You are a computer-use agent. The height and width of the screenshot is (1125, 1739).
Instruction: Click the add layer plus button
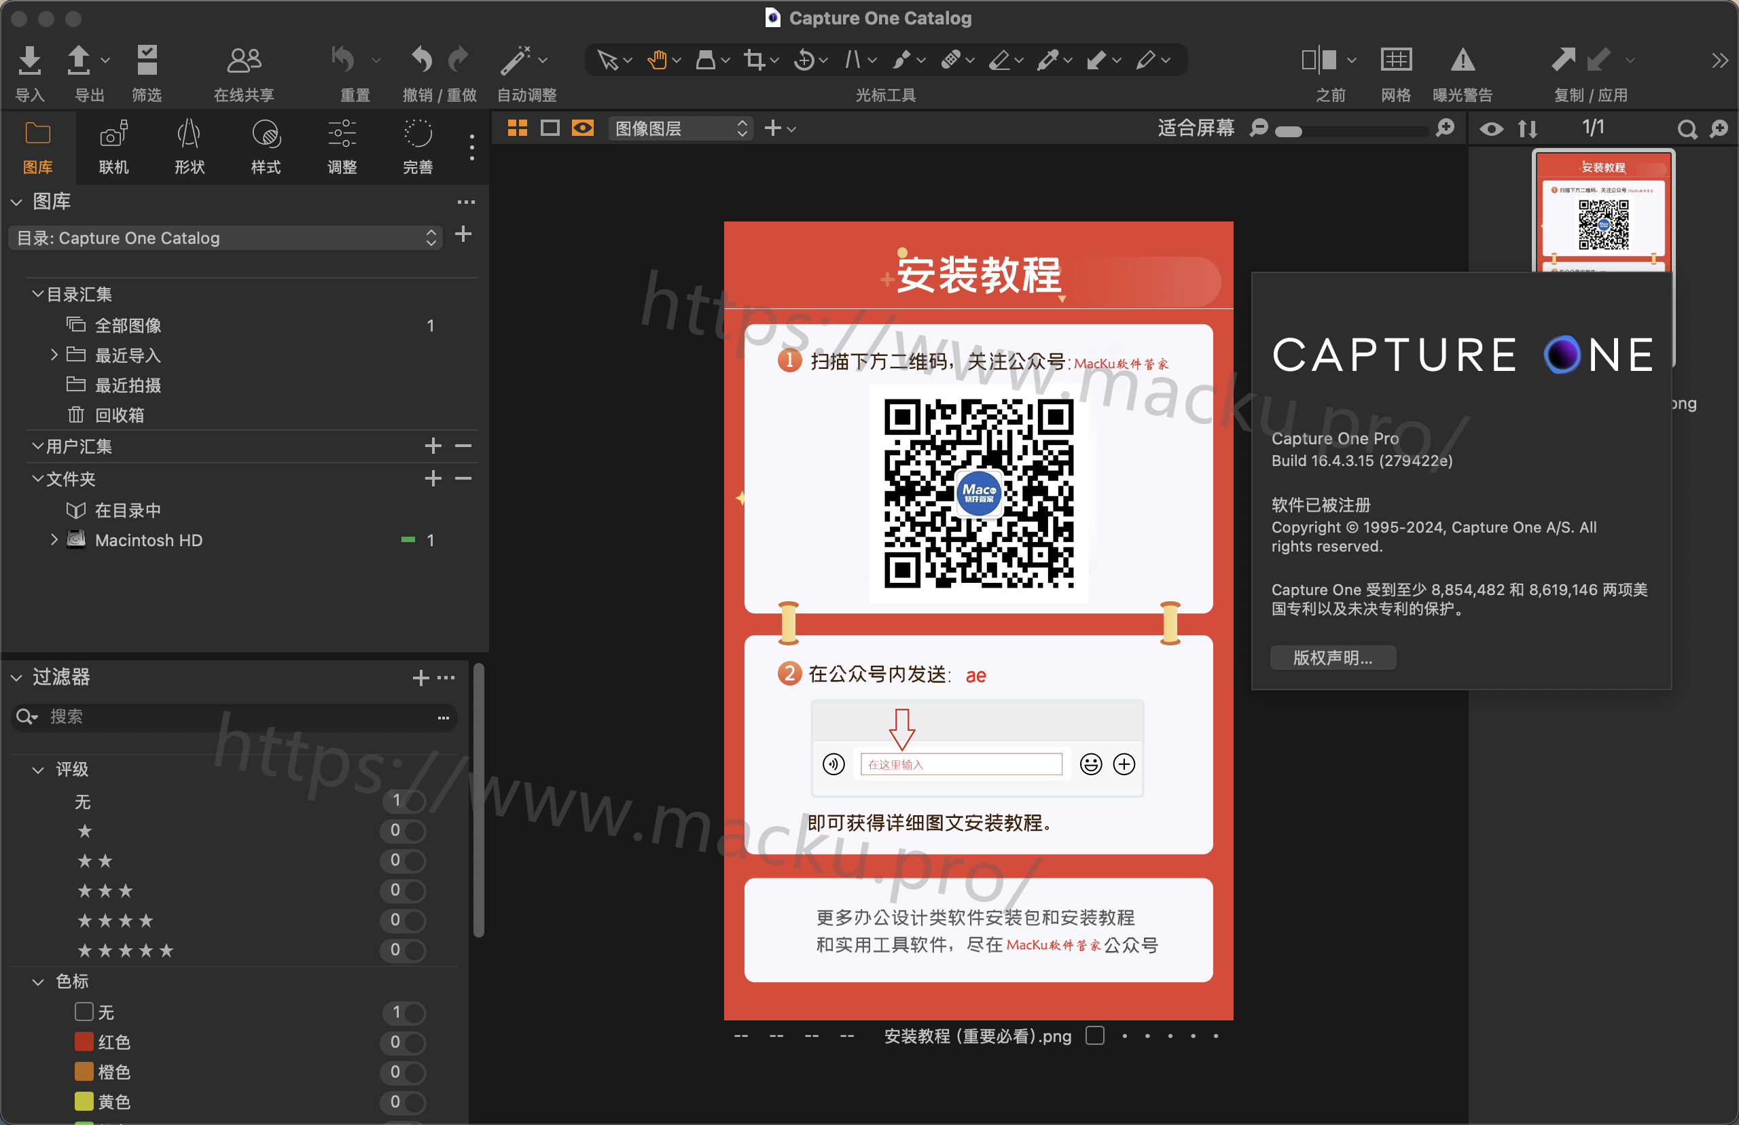coord(773,128)
